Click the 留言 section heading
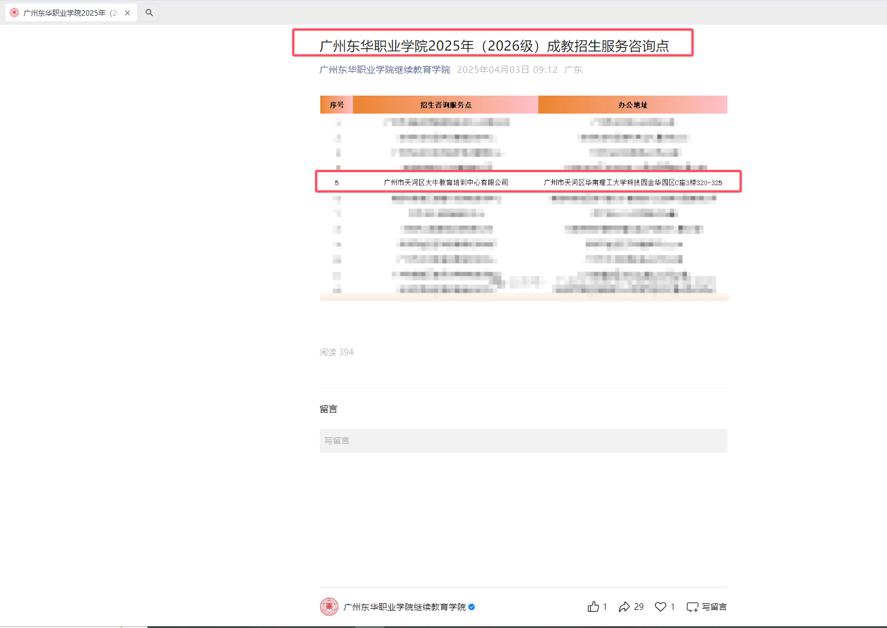 (x=328, y=409)
